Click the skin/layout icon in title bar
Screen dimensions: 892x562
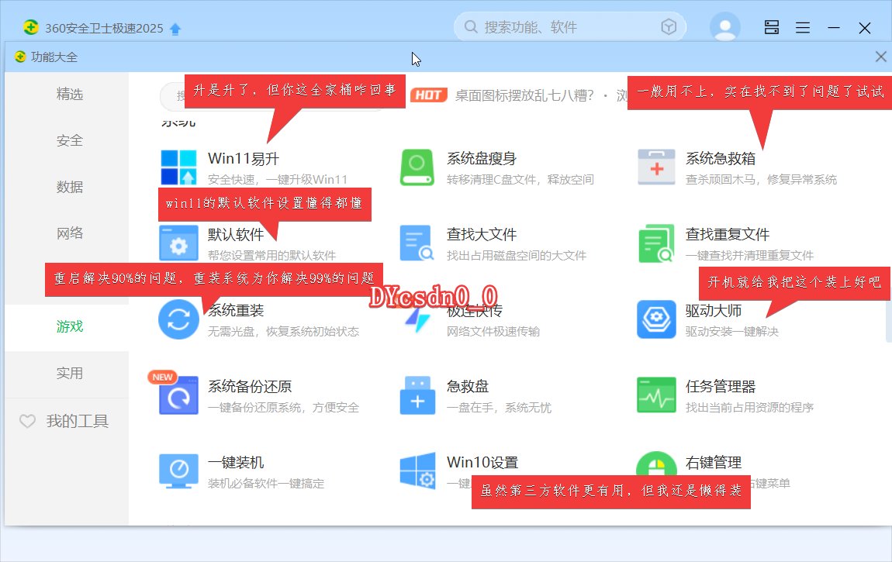772,27
